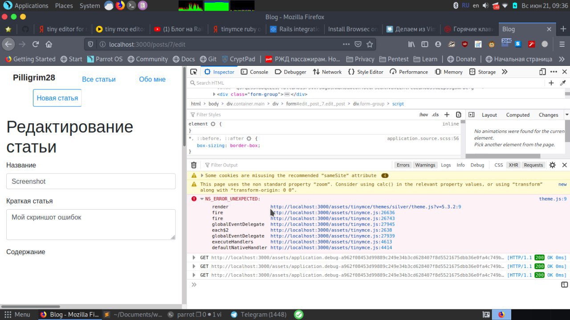Open DevTools customize three-dot menu
Screen dimensions: 570x320
point(554,72)
